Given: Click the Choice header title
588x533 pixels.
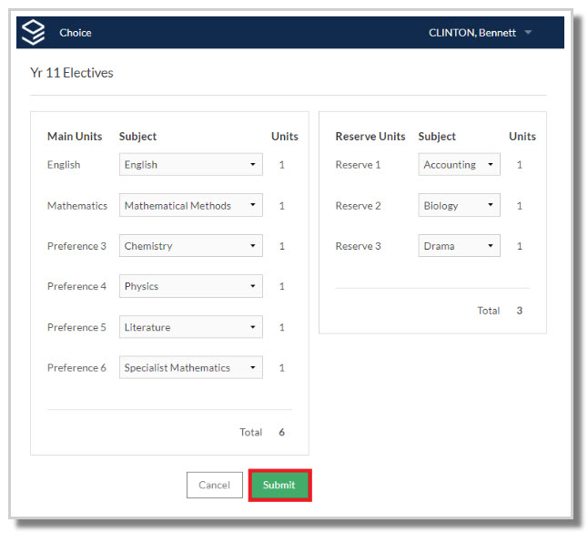Looking at the screenshot, I should click(x=76, y=33).
